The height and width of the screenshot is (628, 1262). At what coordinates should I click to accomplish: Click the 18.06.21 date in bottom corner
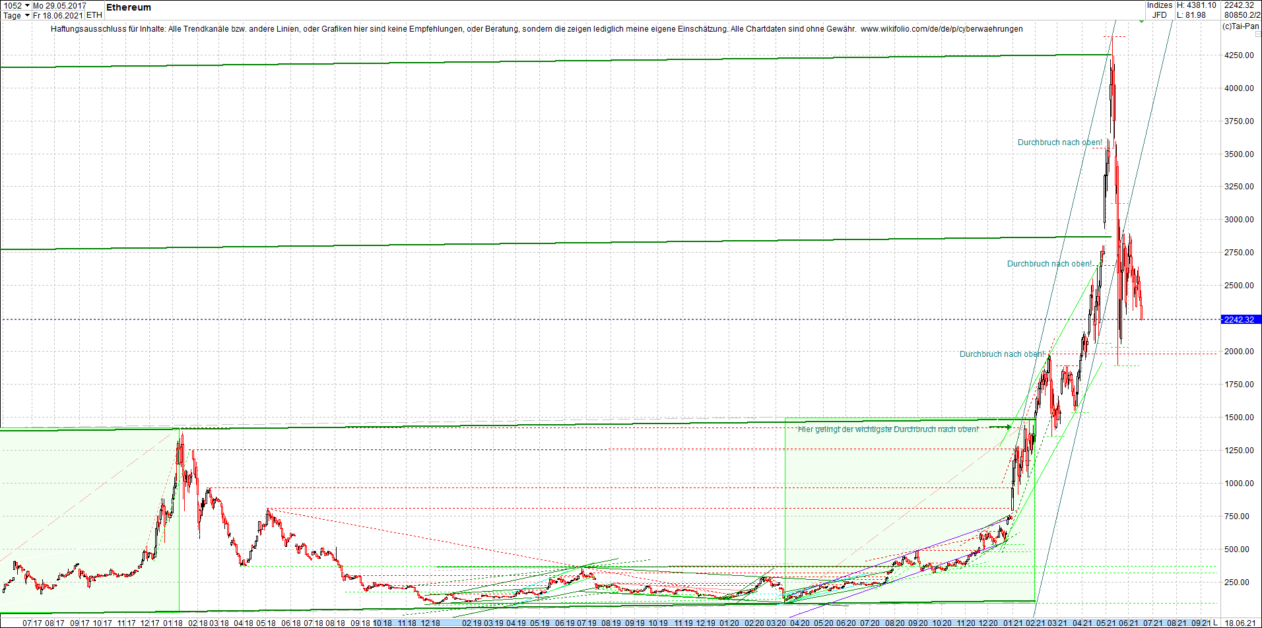pos(1240,623)
